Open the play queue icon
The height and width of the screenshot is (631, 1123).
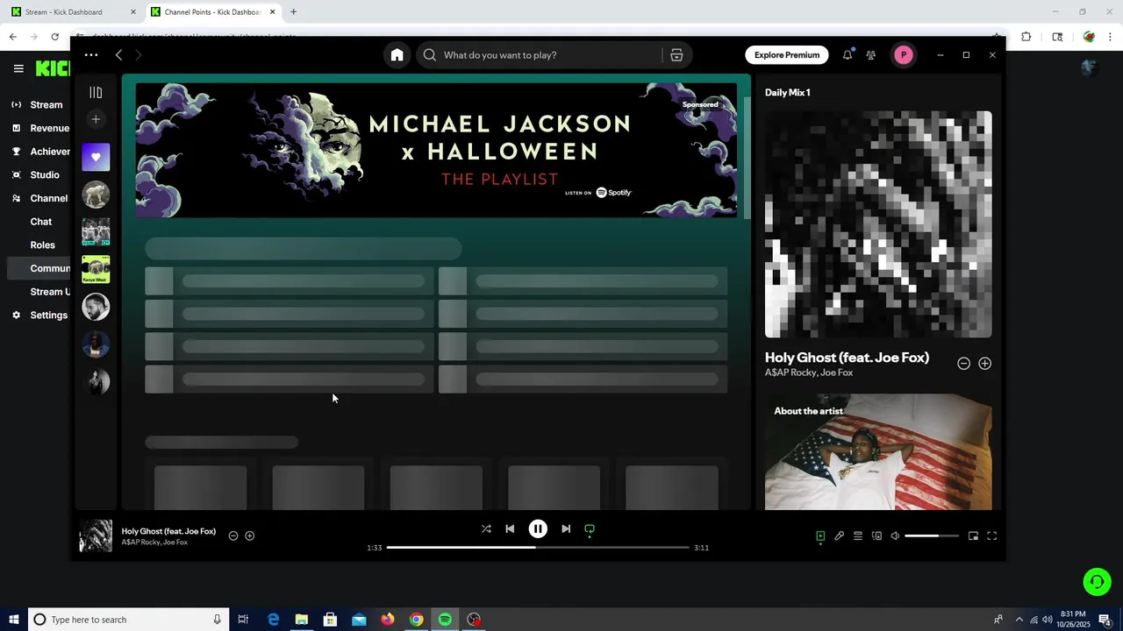858,535
